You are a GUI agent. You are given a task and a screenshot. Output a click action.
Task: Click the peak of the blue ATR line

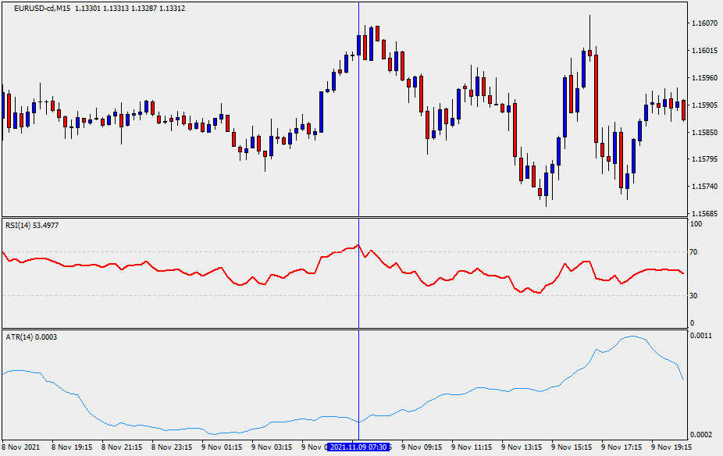631,337
